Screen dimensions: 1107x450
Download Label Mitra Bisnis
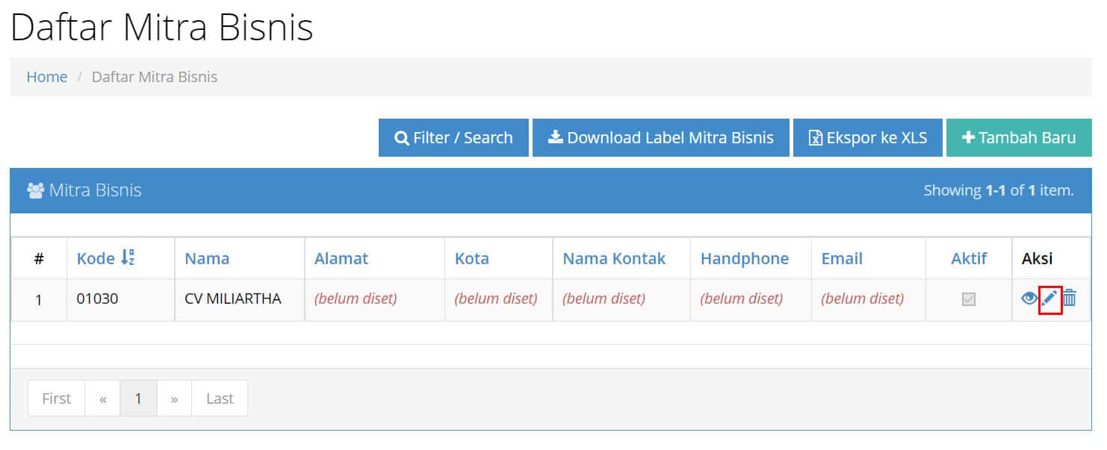pyautogui.click(x=661, y=137)
